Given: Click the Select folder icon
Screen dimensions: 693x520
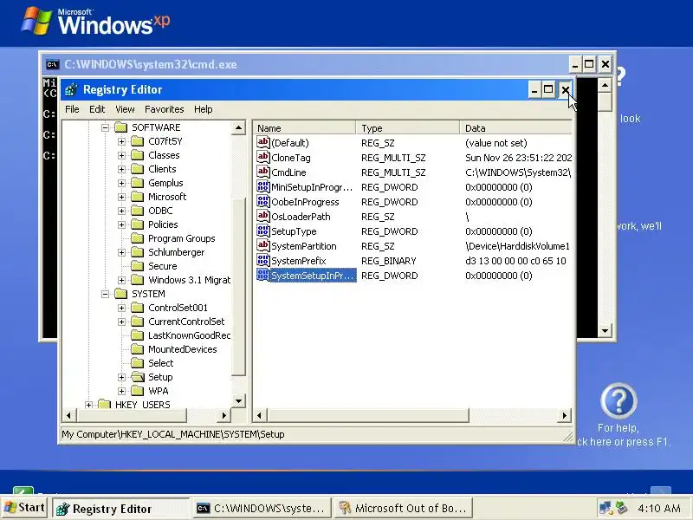Looking at the screenshot, I should point(138,363).
